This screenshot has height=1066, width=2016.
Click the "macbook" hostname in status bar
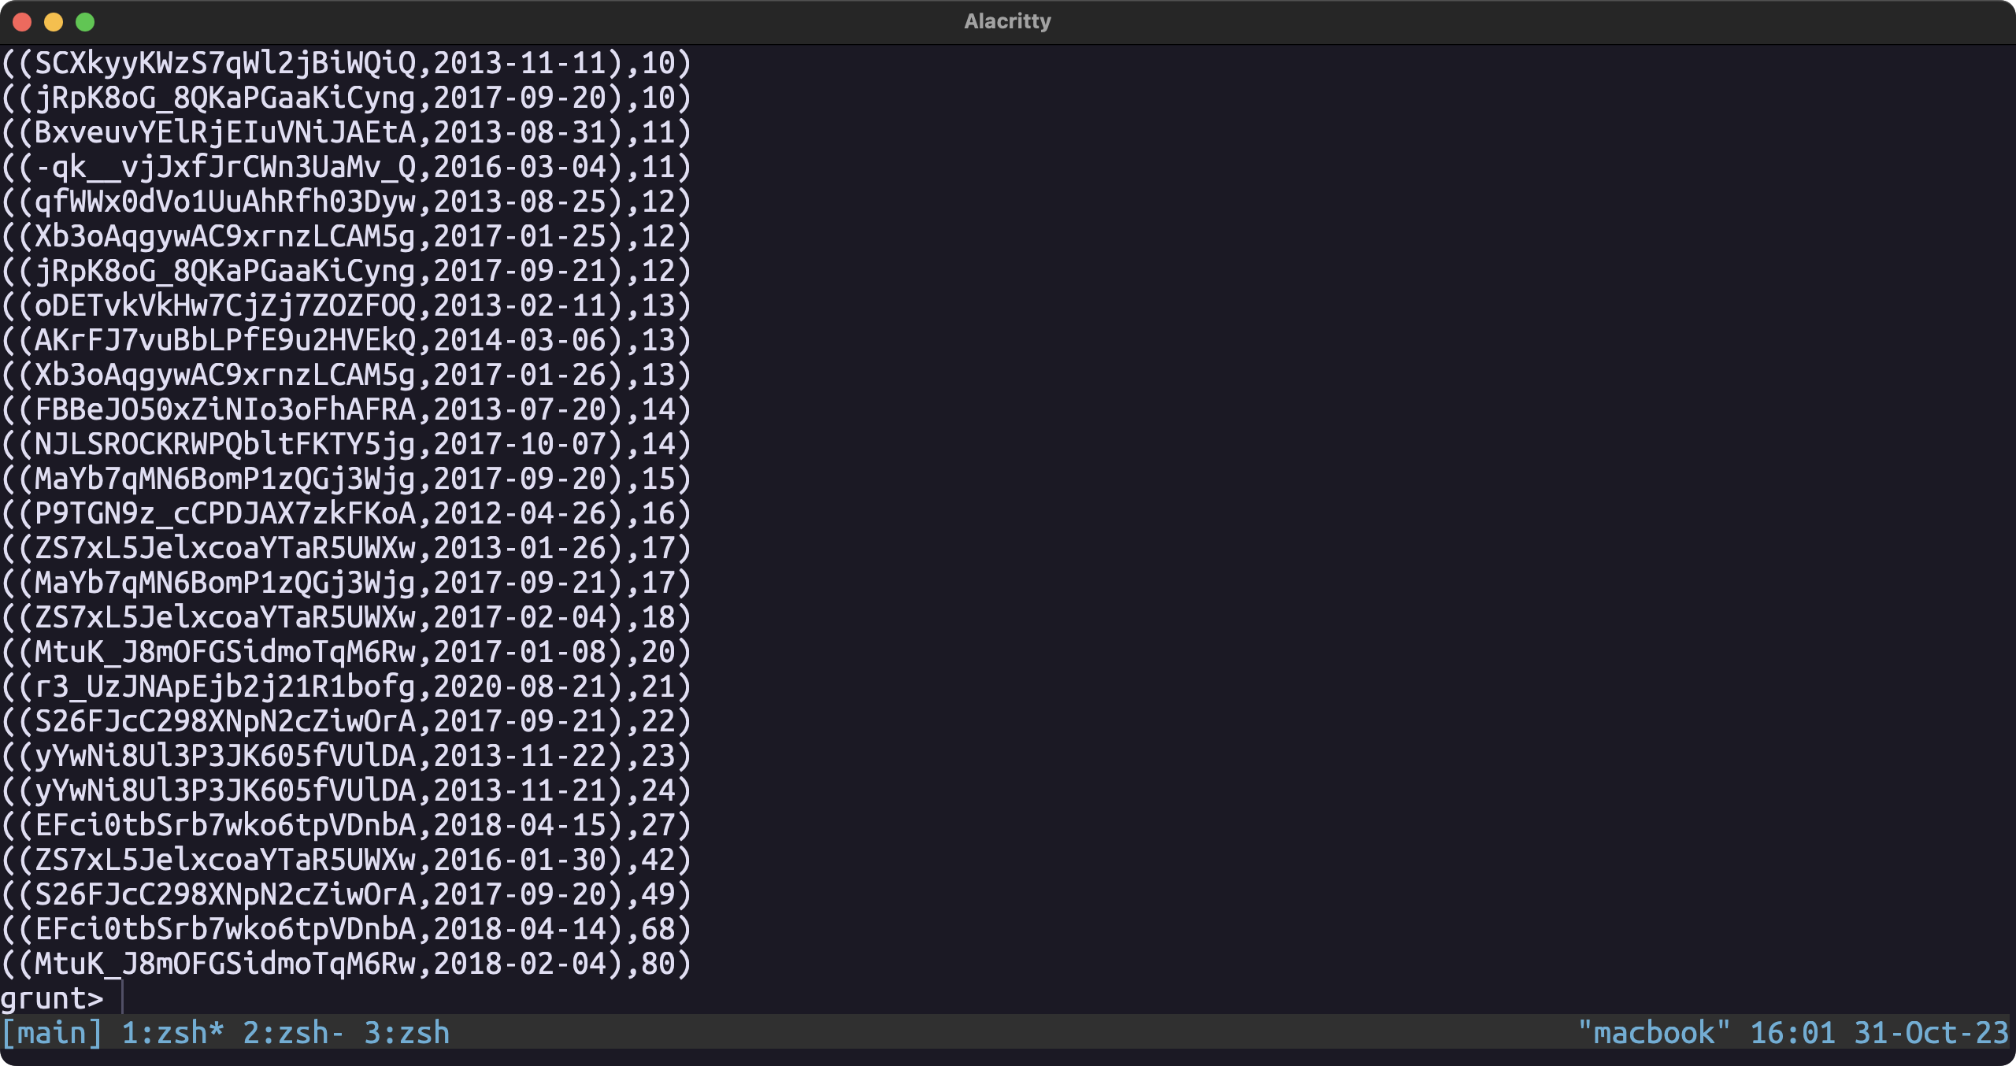point(1653,1033)
